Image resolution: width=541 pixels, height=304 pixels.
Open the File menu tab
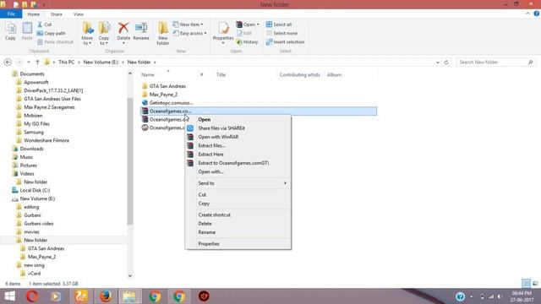pos(11,14)
